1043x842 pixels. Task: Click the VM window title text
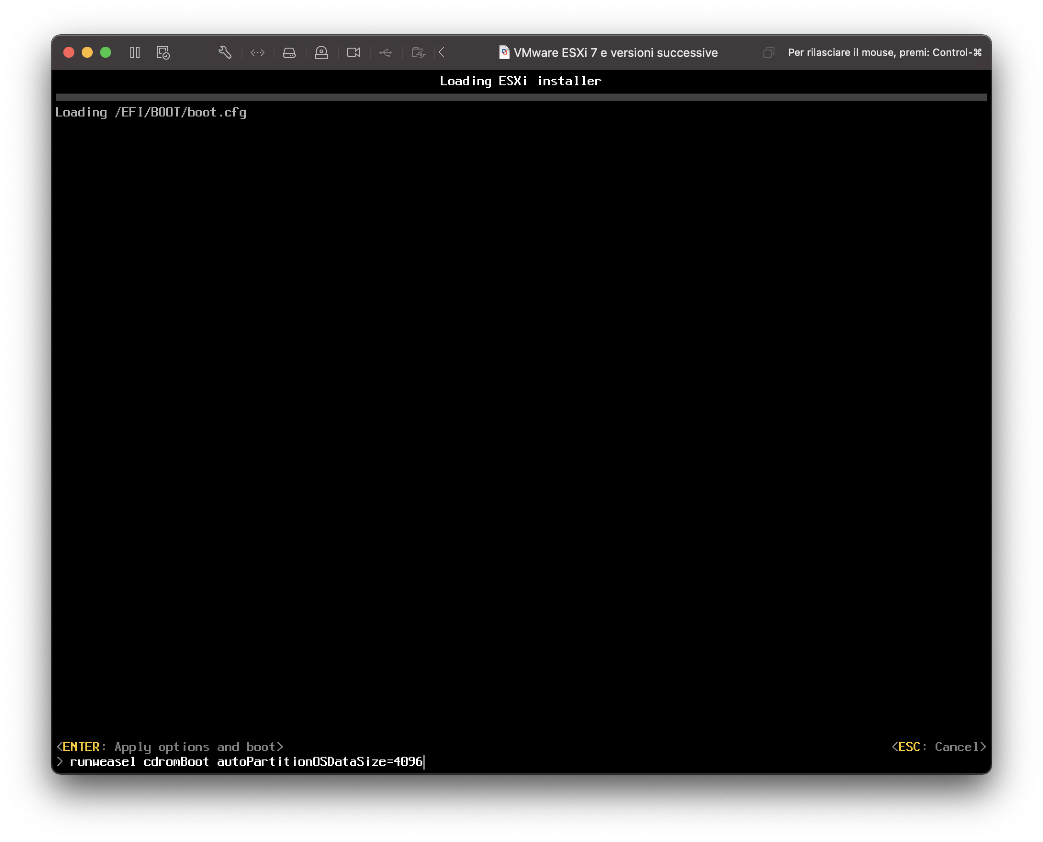[x=616, y=52]
